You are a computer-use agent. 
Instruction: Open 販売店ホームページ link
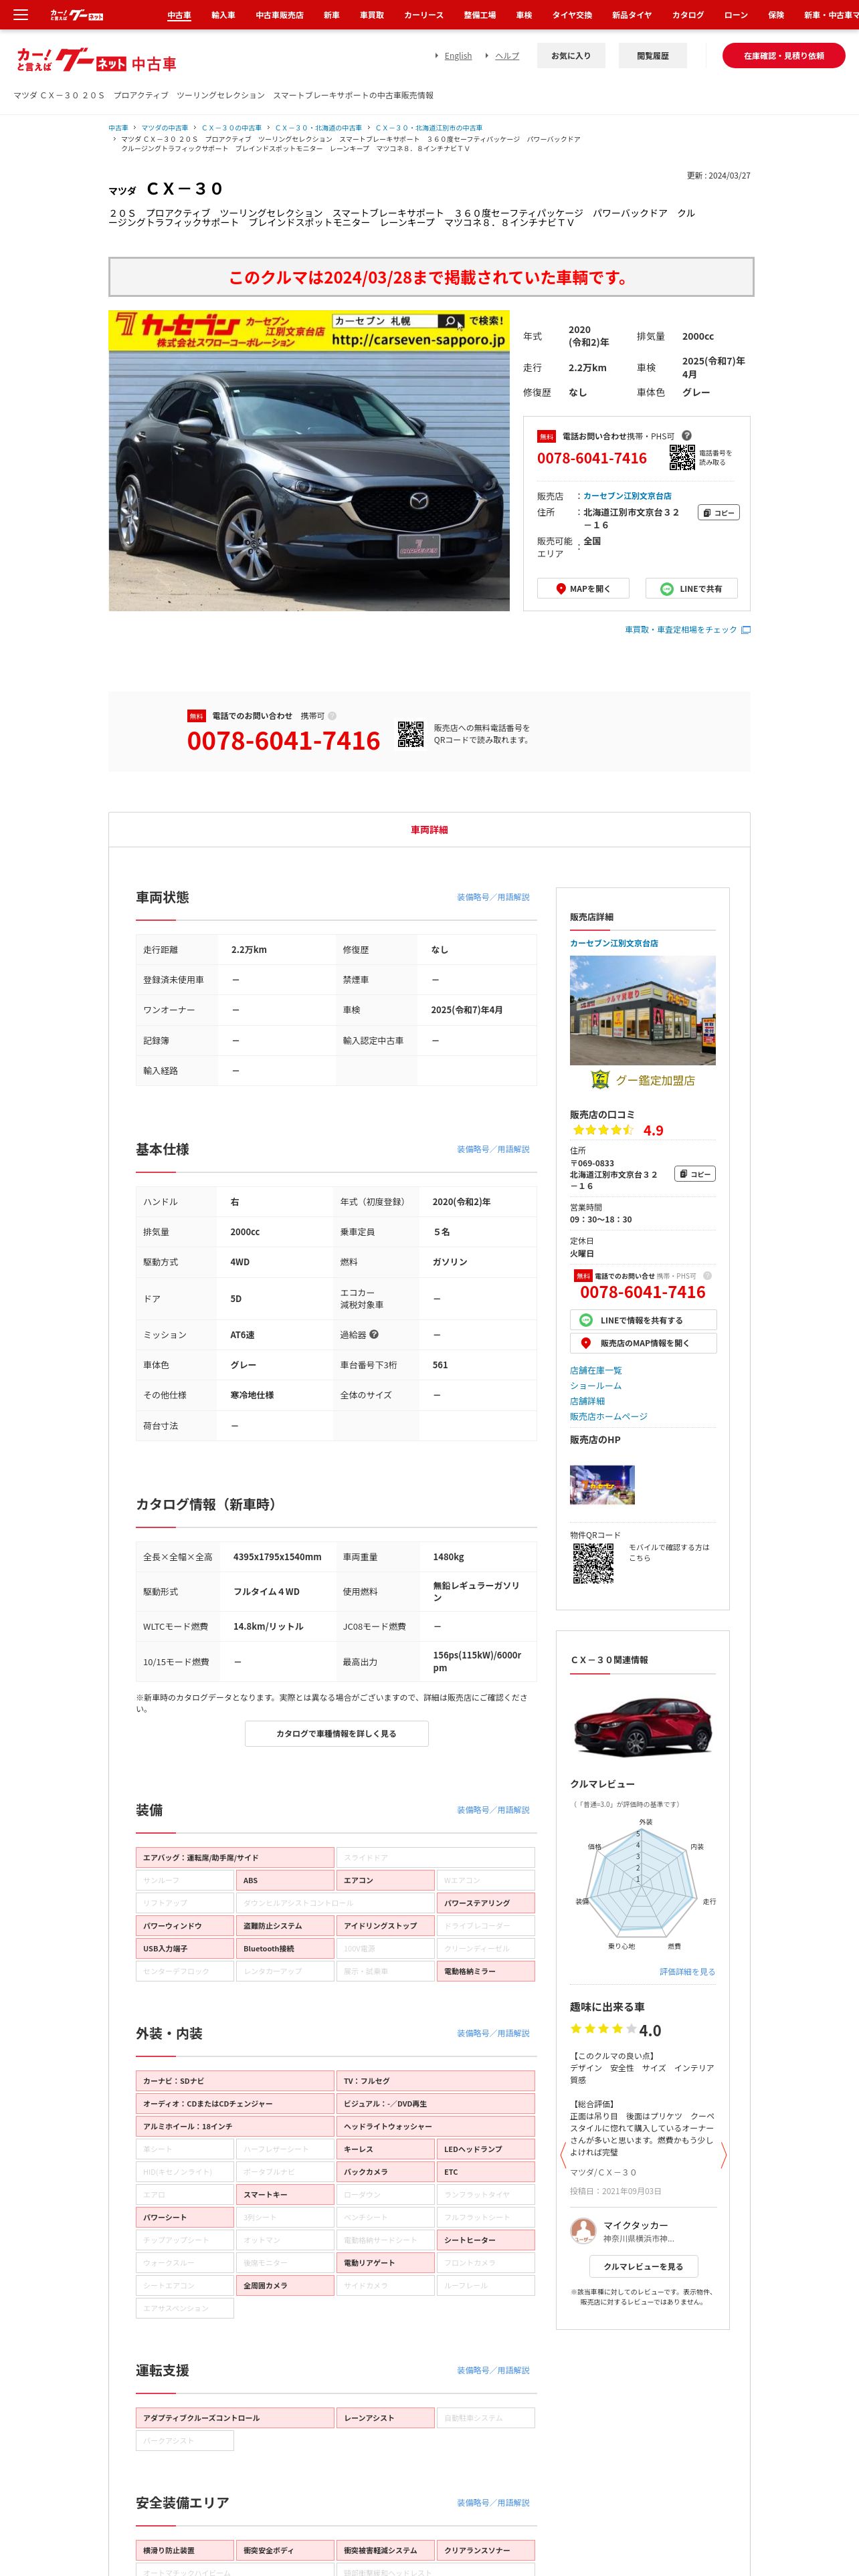click(x=608, y=1416)
